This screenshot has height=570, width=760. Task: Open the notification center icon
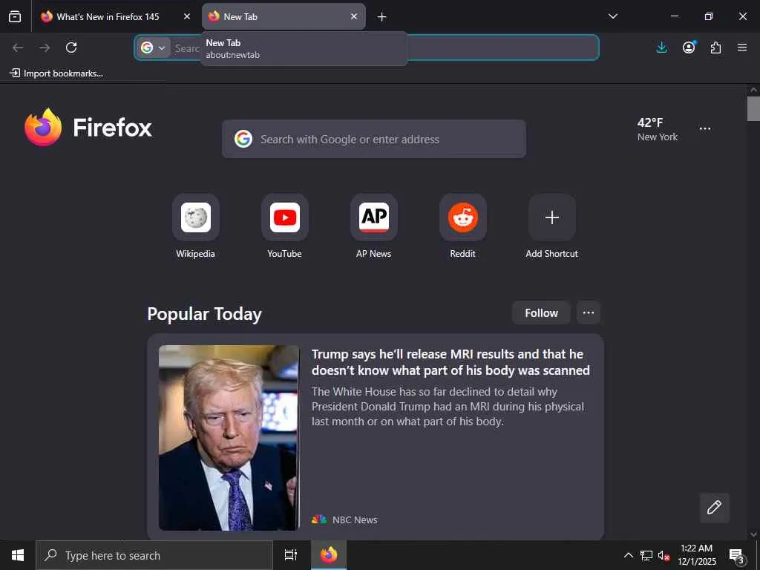pyautogui.click(x=737, y=555)
